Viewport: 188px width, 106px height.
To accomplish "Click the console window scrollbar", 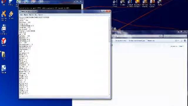I will (82, 7).
